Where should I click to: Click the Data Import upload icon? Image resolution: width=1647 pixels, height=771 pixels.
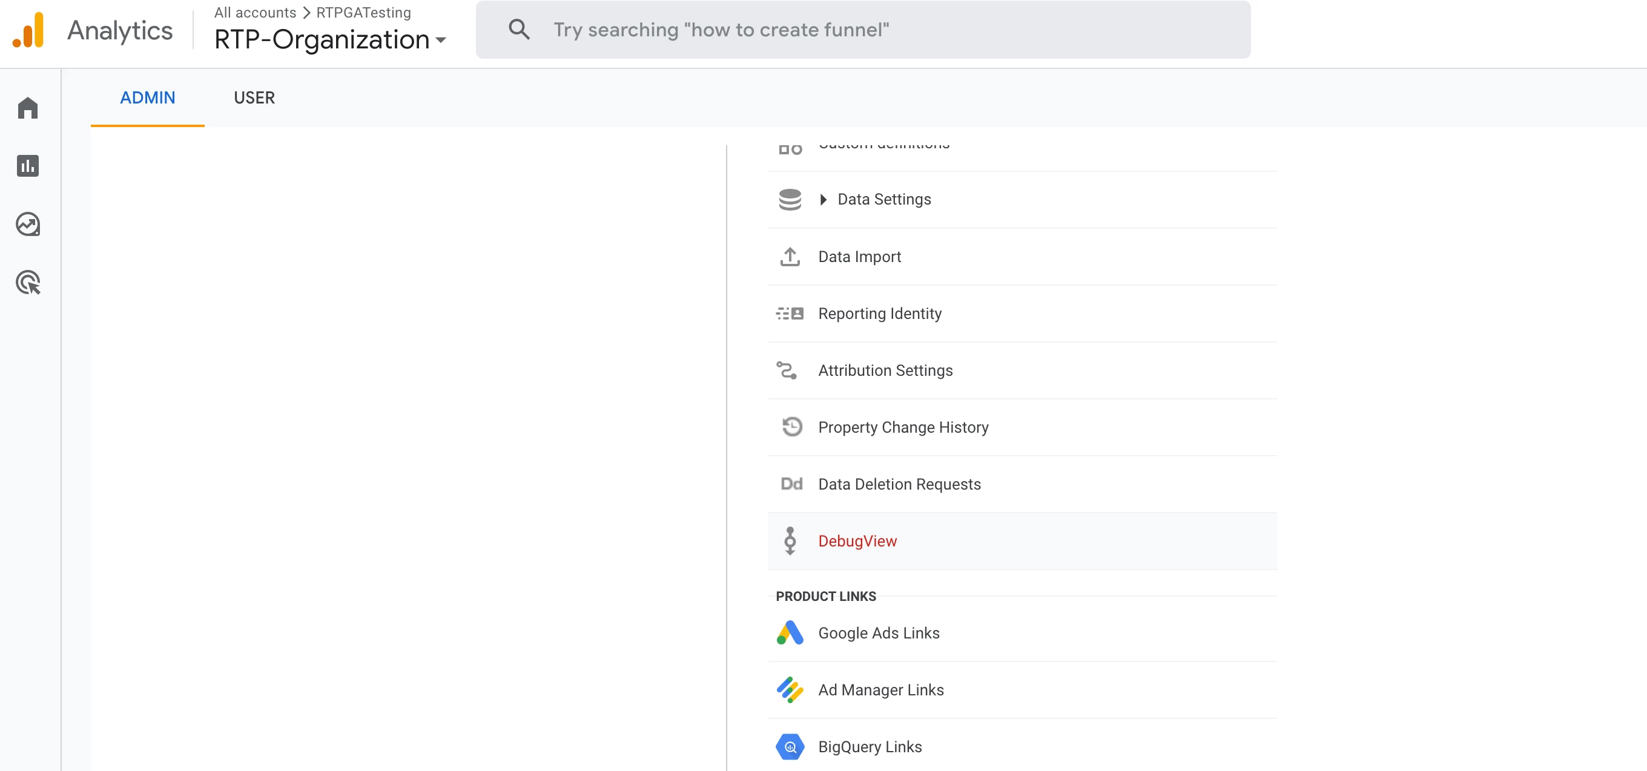[x=790, y=257]
